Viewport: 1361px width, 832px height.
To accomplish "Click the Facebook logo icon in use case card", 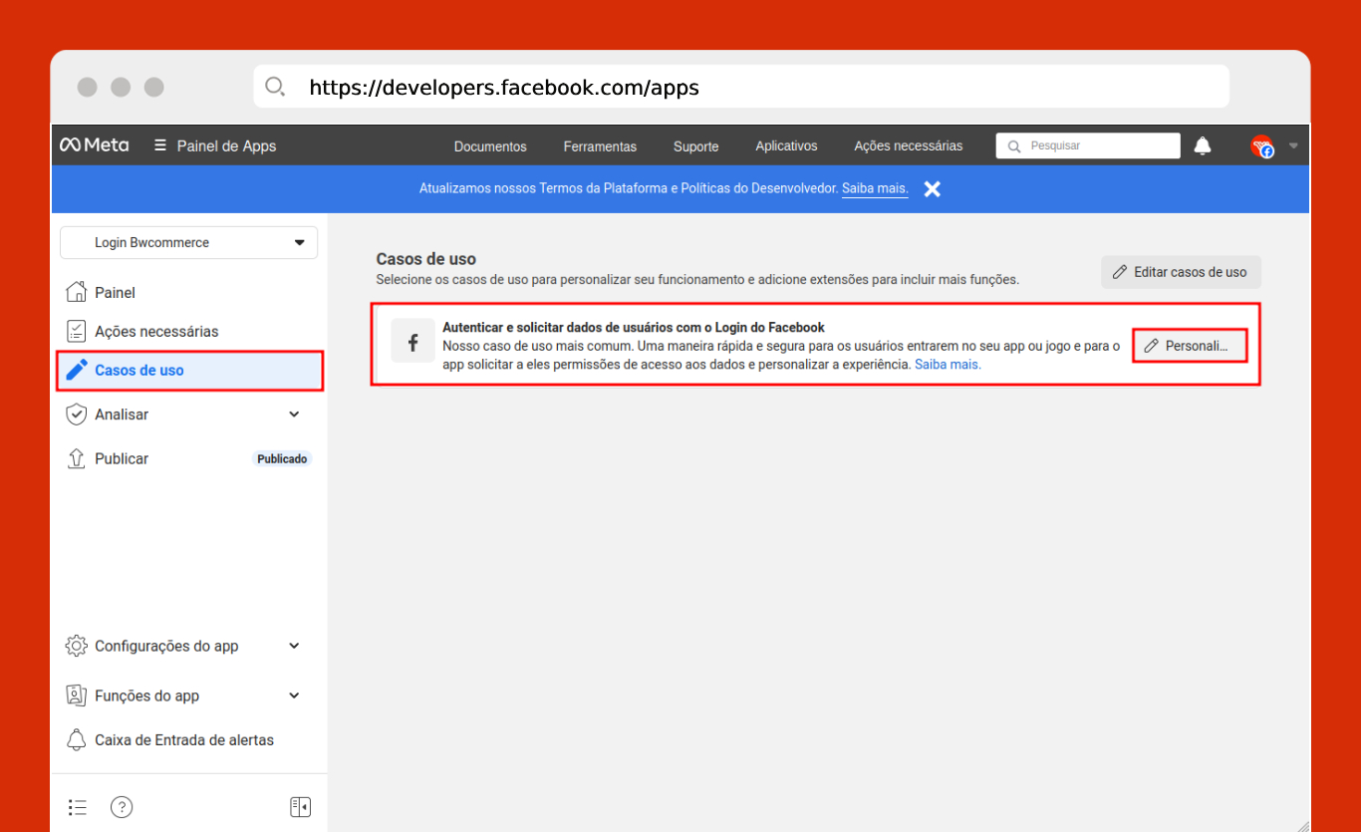I will (412, 343).
